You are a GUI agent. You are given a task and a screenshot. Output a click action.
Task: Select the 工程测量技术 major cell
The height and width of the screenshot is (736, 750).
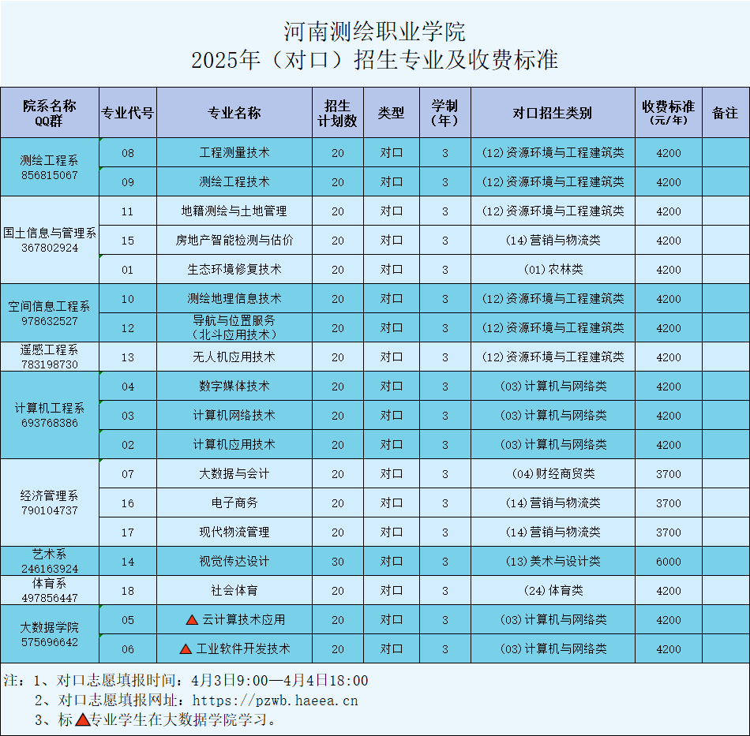[x=234, y=153]
